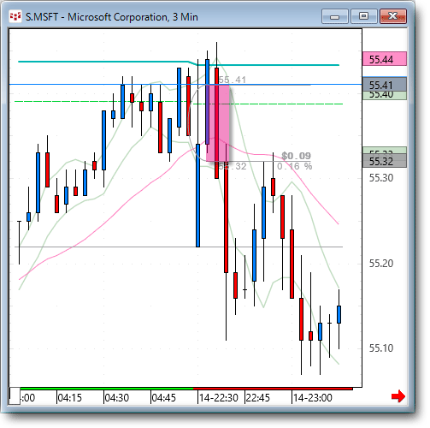Click the gray 55.32 price marker
Screen dimensions: 430x428
point(385,161)
